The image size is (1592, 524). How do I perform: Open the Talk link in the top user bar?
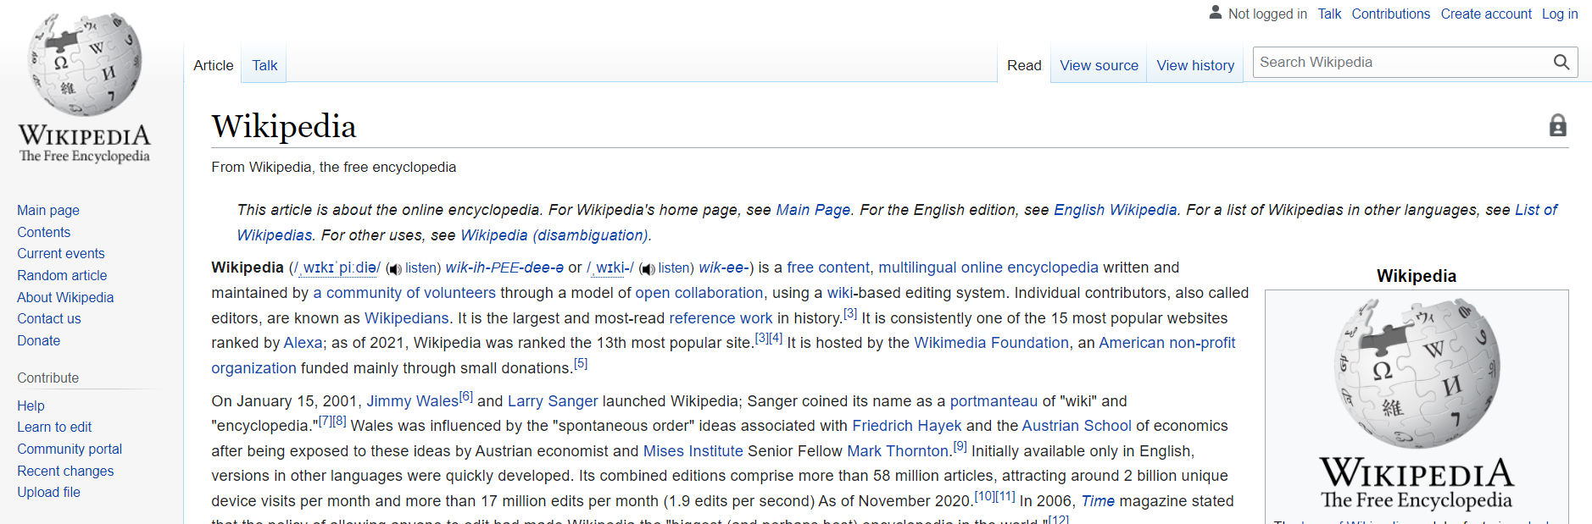1329,14
